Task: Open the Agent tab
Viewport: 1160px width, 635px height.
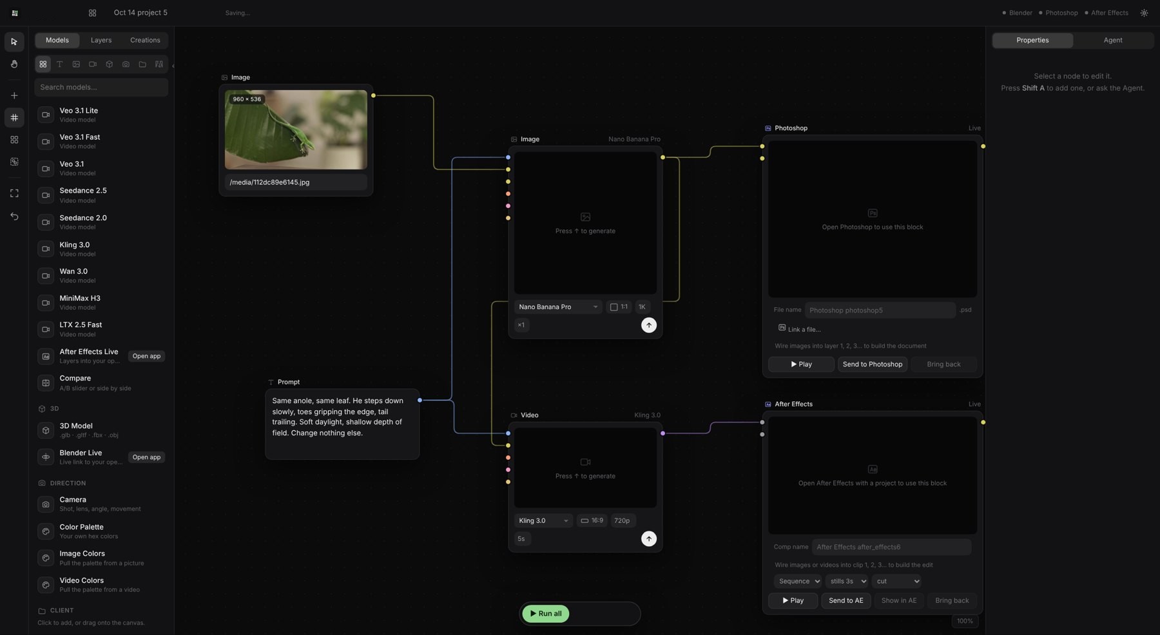Action: [1112, 41]
